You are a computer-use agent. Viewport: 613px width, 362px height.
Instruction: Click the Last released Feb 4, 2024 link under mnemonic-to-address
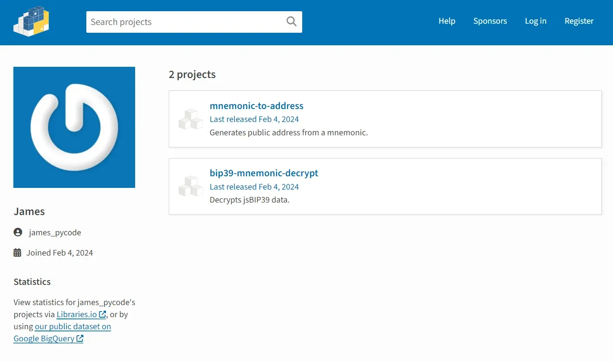coord(254,119)
